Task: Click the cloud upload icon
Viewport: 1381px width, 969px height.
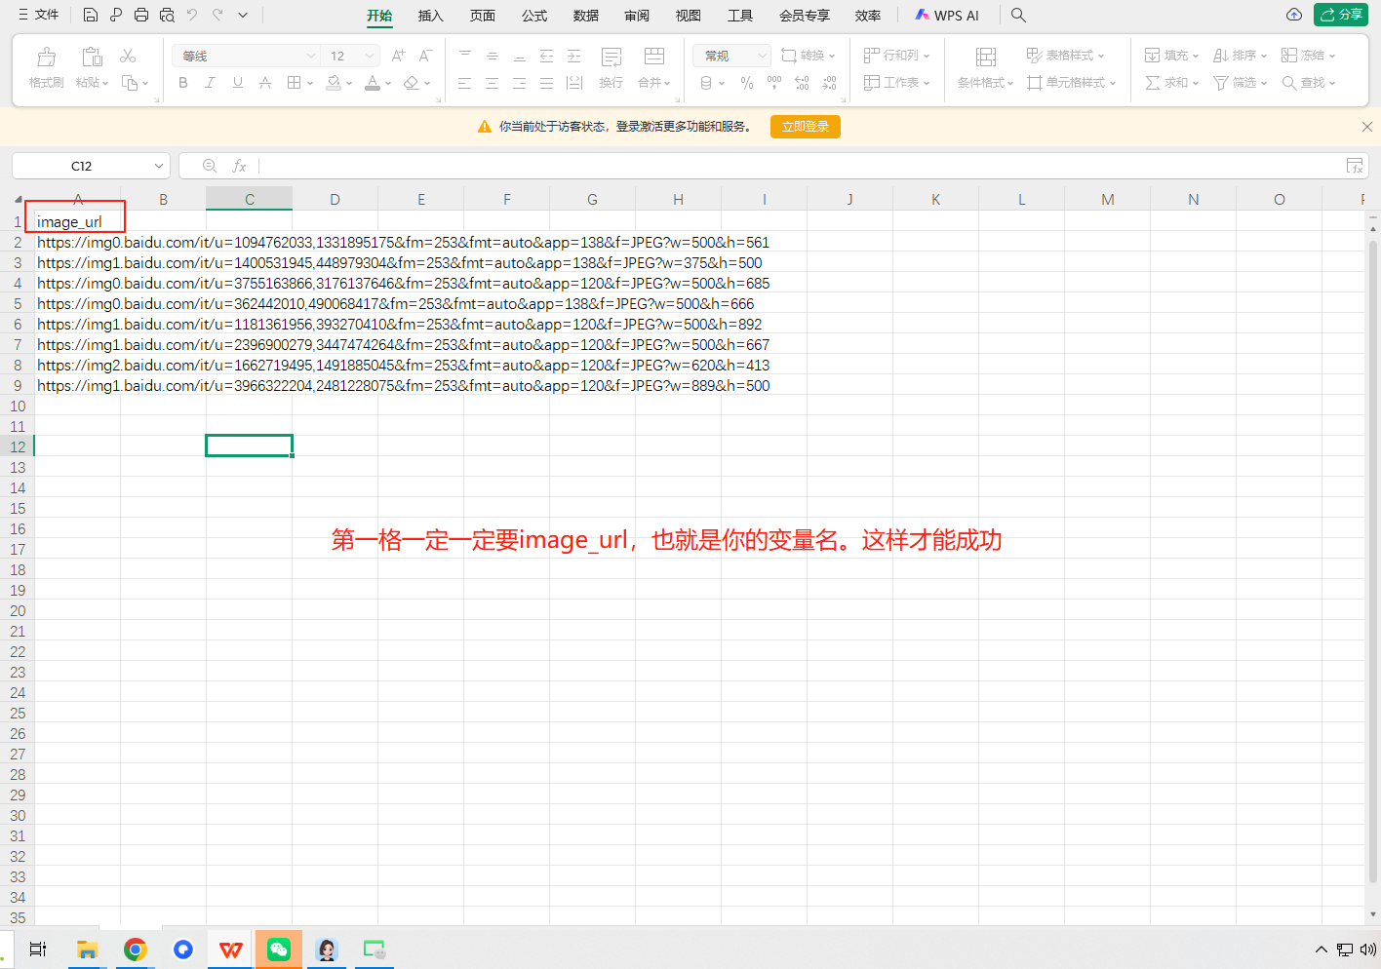Action: click(x=1294, y=15)
